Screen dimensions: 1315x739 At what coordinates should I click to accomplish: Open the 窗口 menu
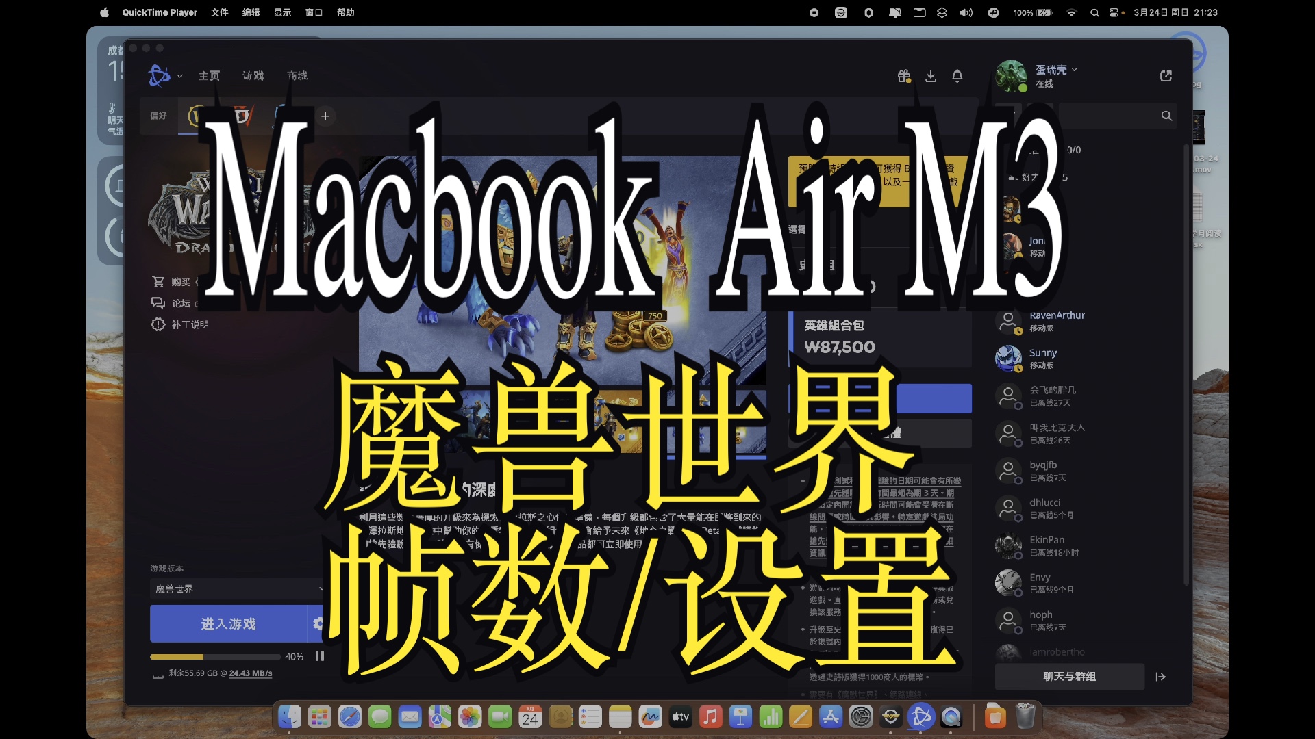(314, 12)
